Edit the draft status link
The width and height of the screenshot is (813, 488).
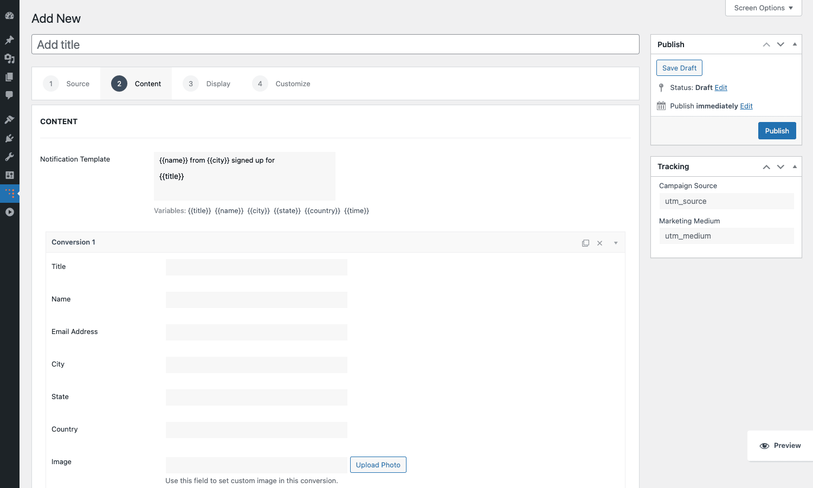(x=721, y=87)
